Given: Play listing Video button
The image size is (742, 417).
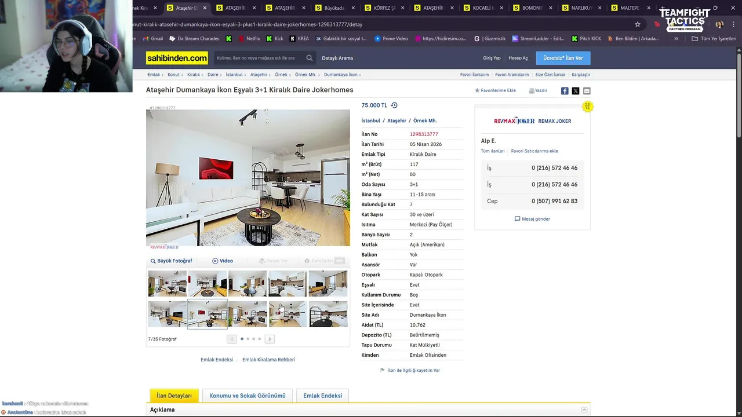Looking at the screenshot, I should tap(223, 261).
